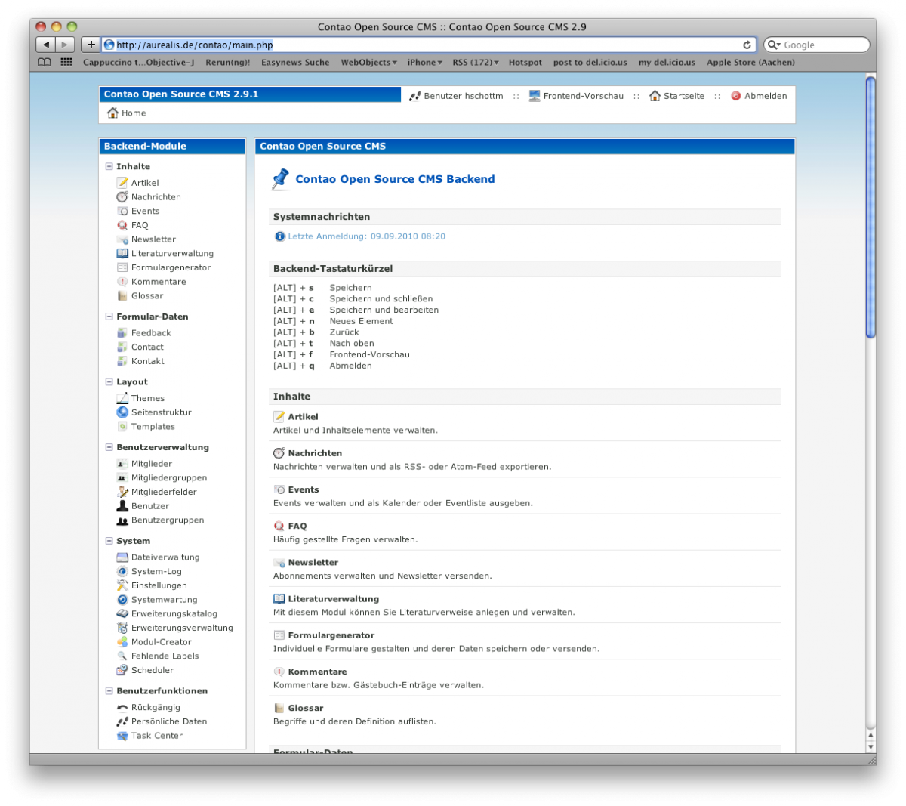The image size is (906, 806).
Task: Select the Rückgängig undo icon
Action: (122, 706)
